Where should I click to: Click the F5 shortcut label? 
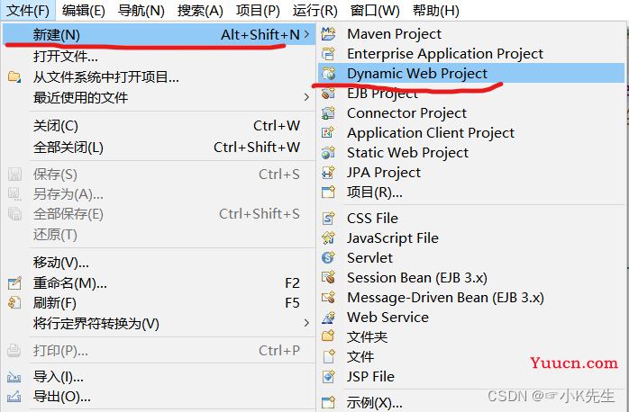pos(293,303)
